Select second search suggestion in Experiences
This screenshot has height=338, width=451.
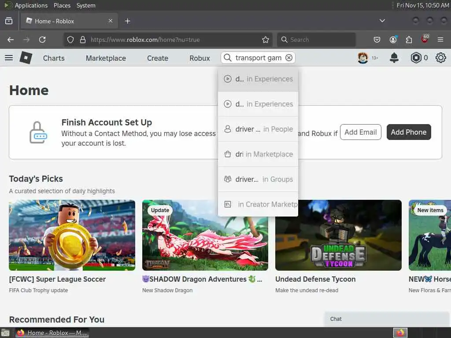coord(258,104)
